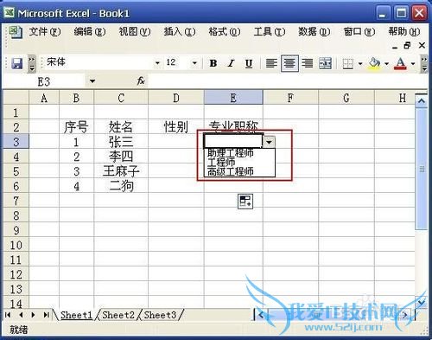Select header cell 性别
The height and width of the screenshot is (340, 432).
tap(176, 127)
